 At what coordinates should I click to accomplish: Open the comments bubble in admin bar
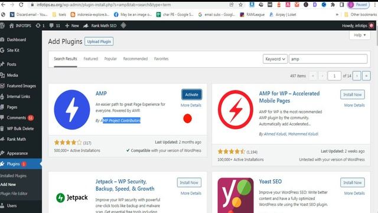click(x=54, y=25)
